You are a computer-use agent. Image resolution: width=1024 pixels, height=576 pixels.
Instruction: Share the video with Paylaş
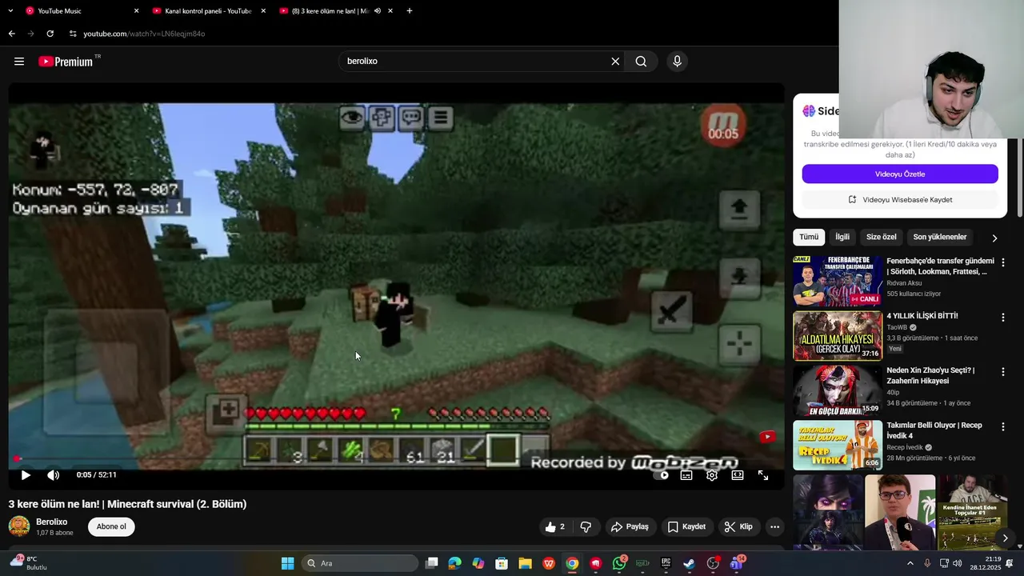(x=630, y=526)
